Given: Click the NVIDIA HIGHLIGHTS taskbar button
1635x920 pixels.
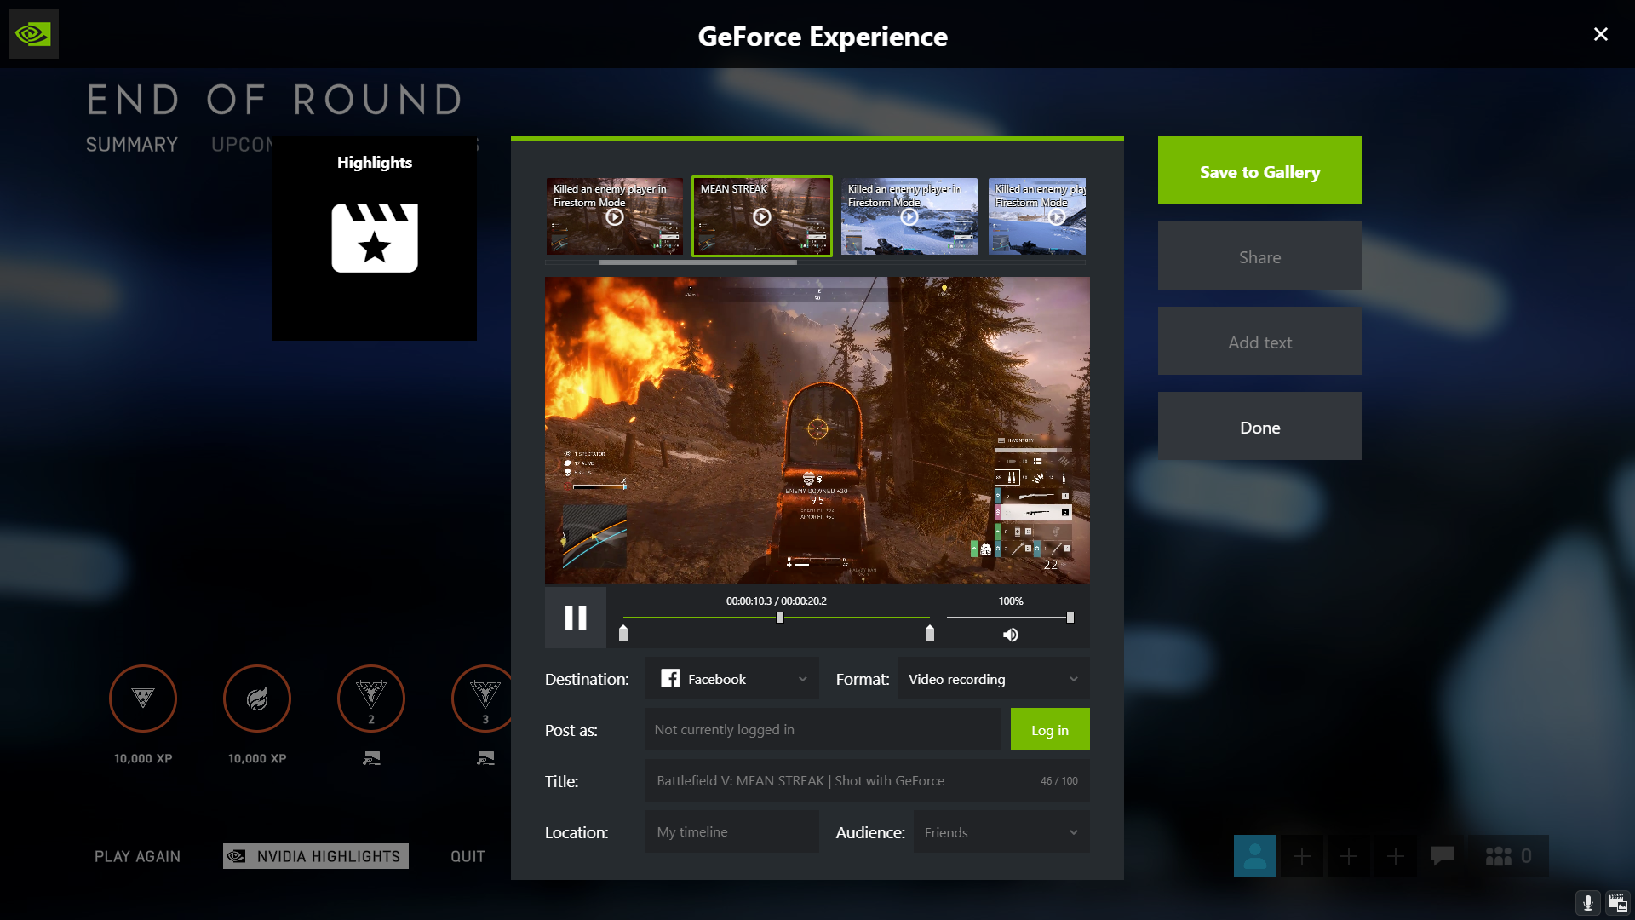Looking at the screenshot, I should click(x=316, y=855).
